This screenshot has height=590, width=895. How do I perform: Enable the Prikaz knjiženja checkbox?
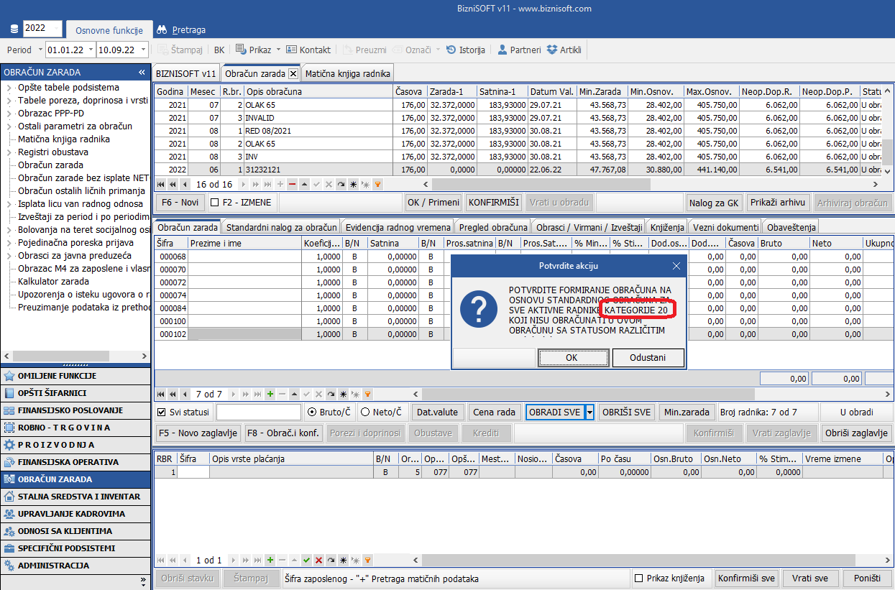point(638,579)
